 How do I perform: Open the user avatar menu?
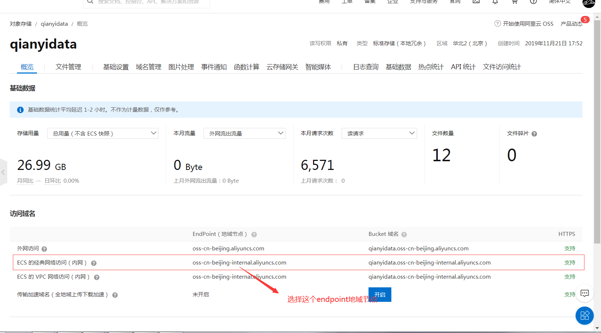pos(589,3)
